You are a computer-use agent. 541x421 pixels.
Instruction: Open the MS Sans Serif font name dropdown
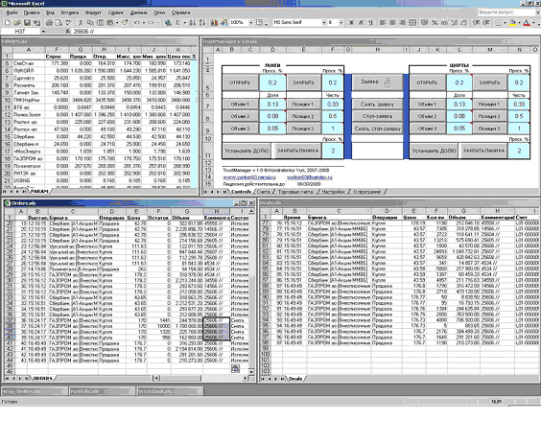point(324,23)
